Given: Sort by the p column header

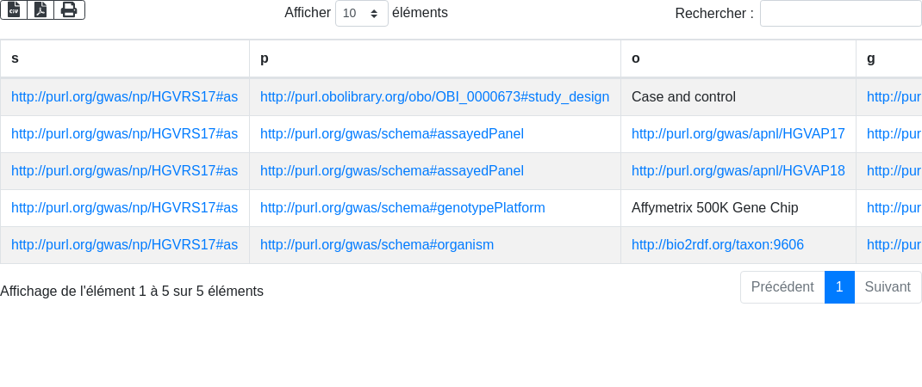Looking at the screenshot, I should coord(435,58).
